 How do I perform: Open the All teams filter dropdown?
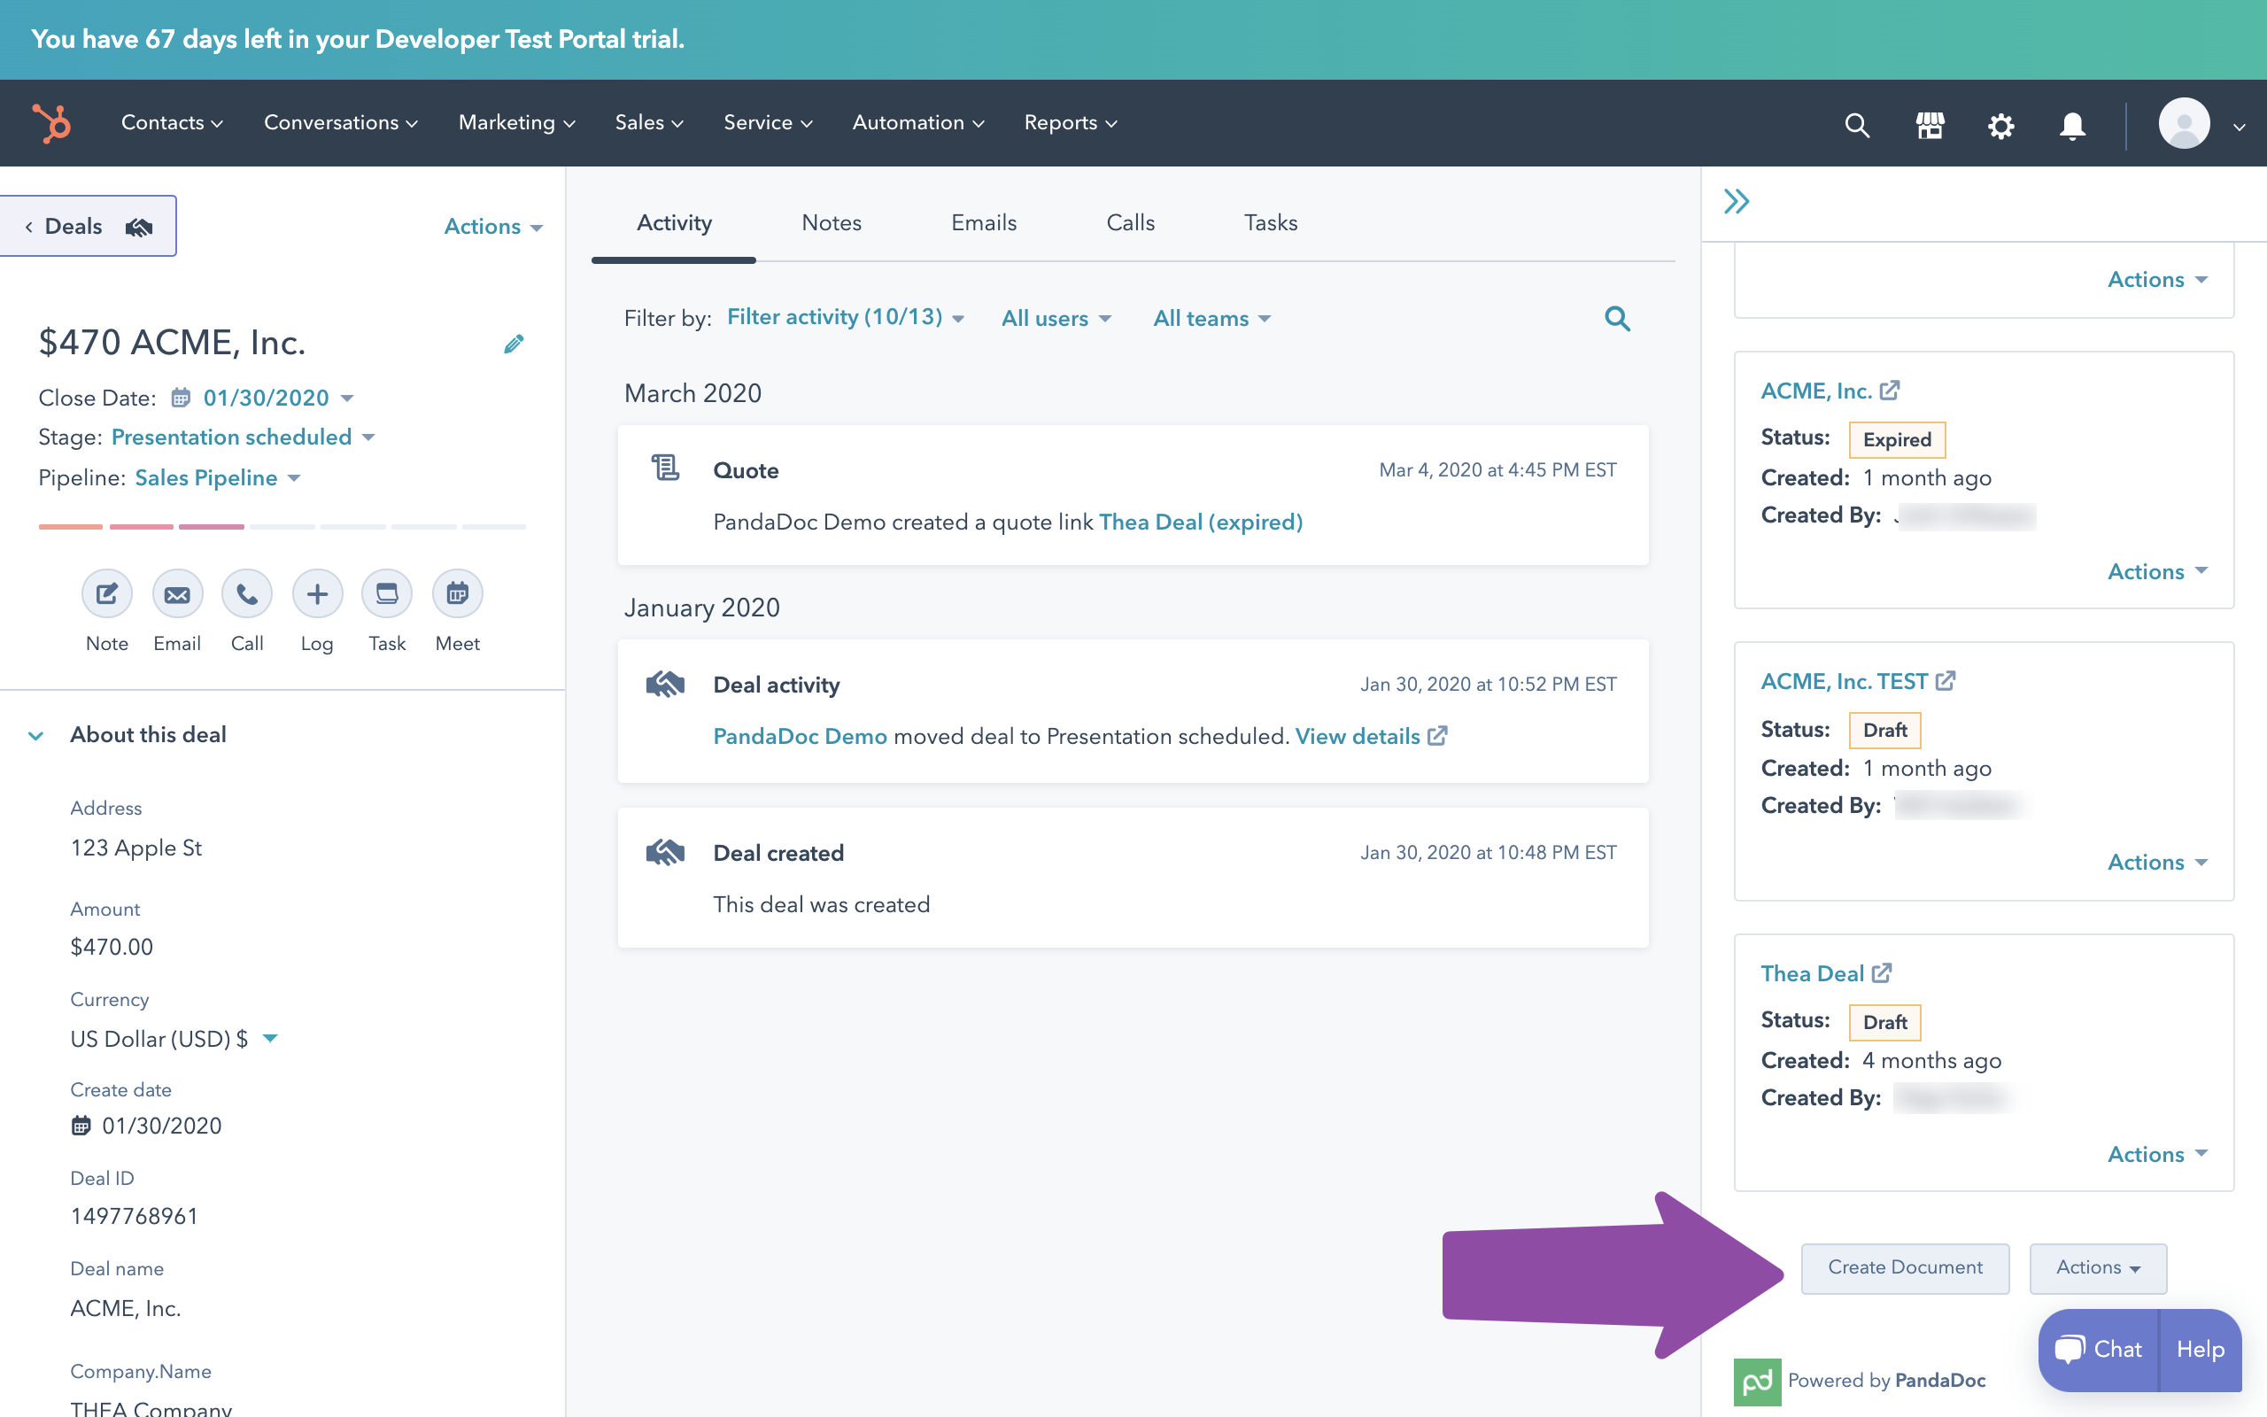click(1211, 319)
